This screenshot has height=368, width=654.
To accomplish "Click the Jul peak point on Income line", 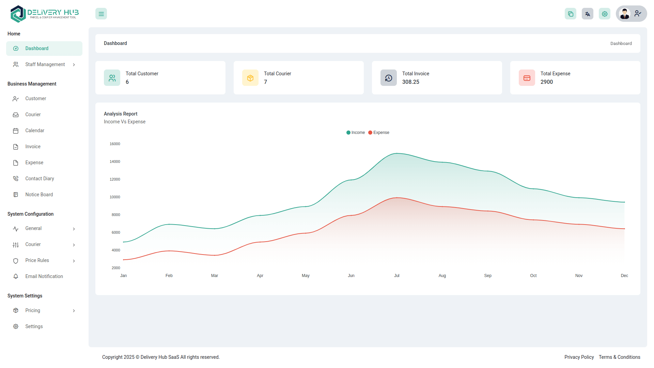I will (x=397, y=153).
